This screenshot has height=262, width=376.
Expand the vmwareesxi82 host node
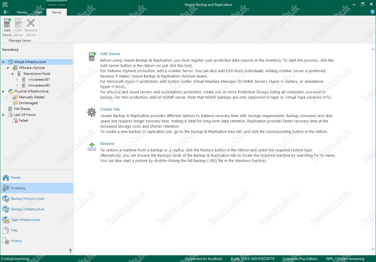pos(17,85)
